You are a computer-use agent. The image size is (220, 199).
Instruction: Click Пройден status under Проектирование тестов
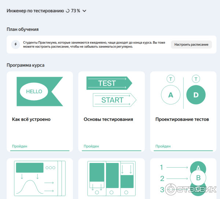163,146
